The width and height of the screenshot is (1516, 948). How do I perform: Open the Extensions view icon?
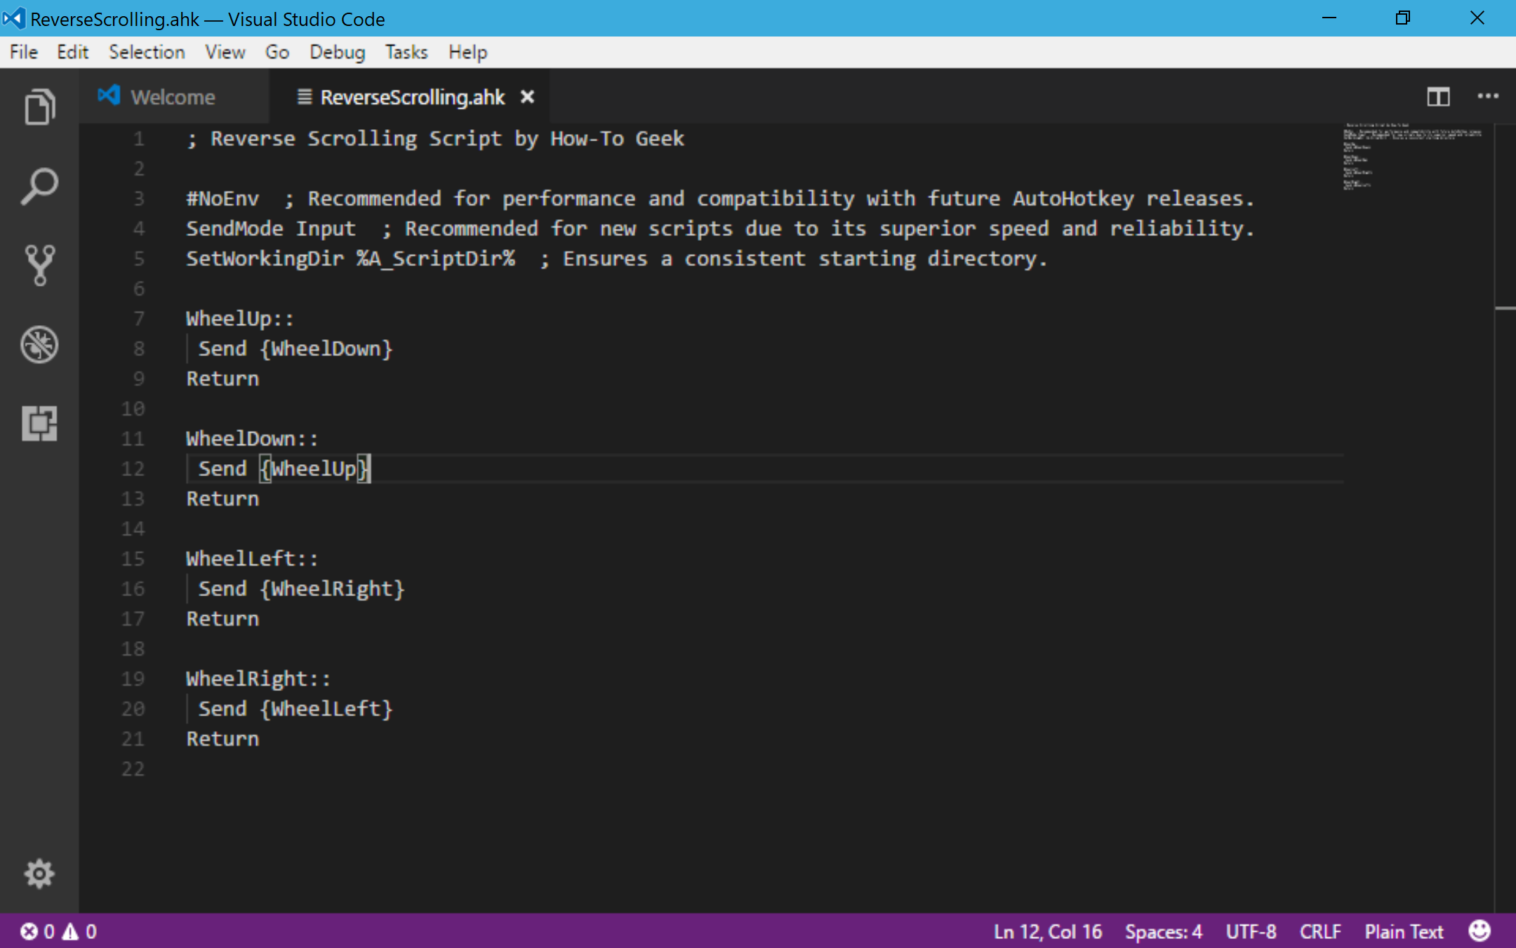tap(39, 423)
